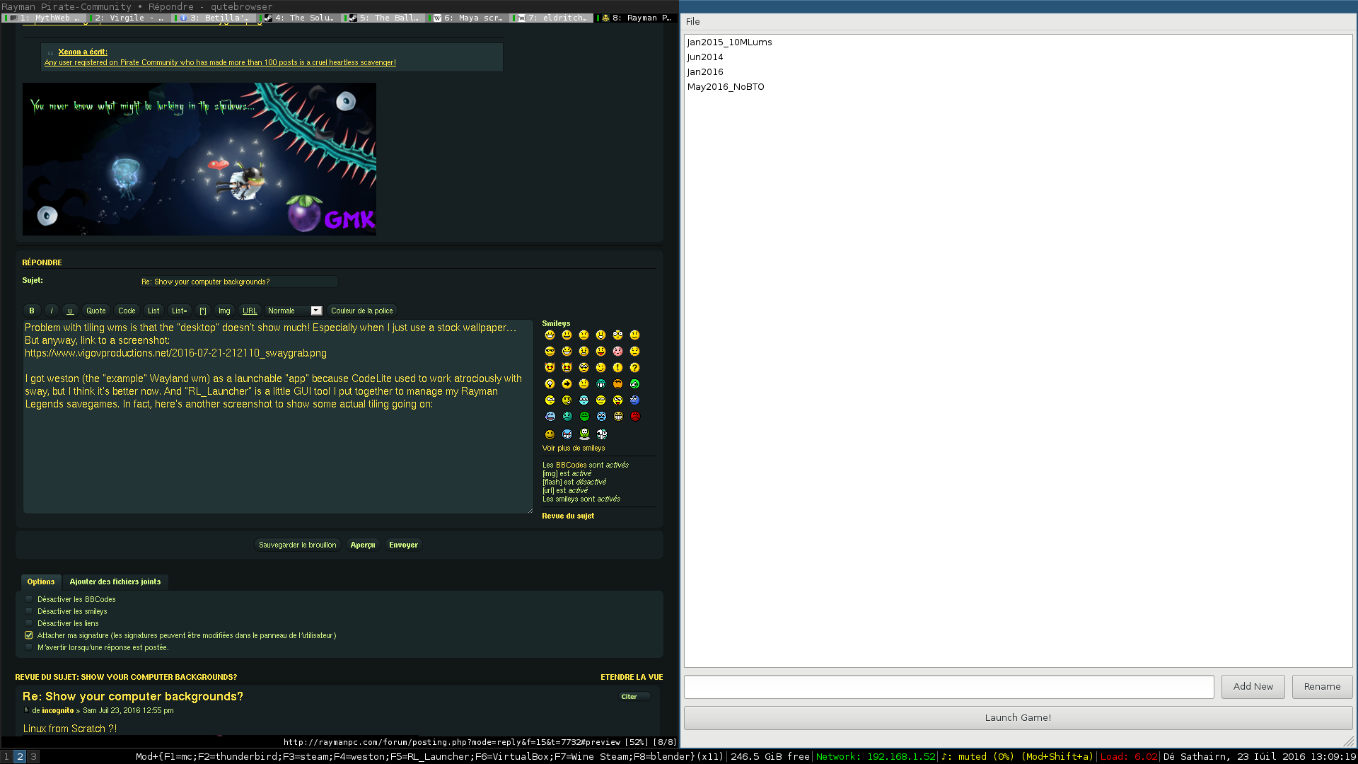Insert the sunglasses cool smiley
Image resolution: width=1358 pixels, height=764 pixels.
[550, 352]
